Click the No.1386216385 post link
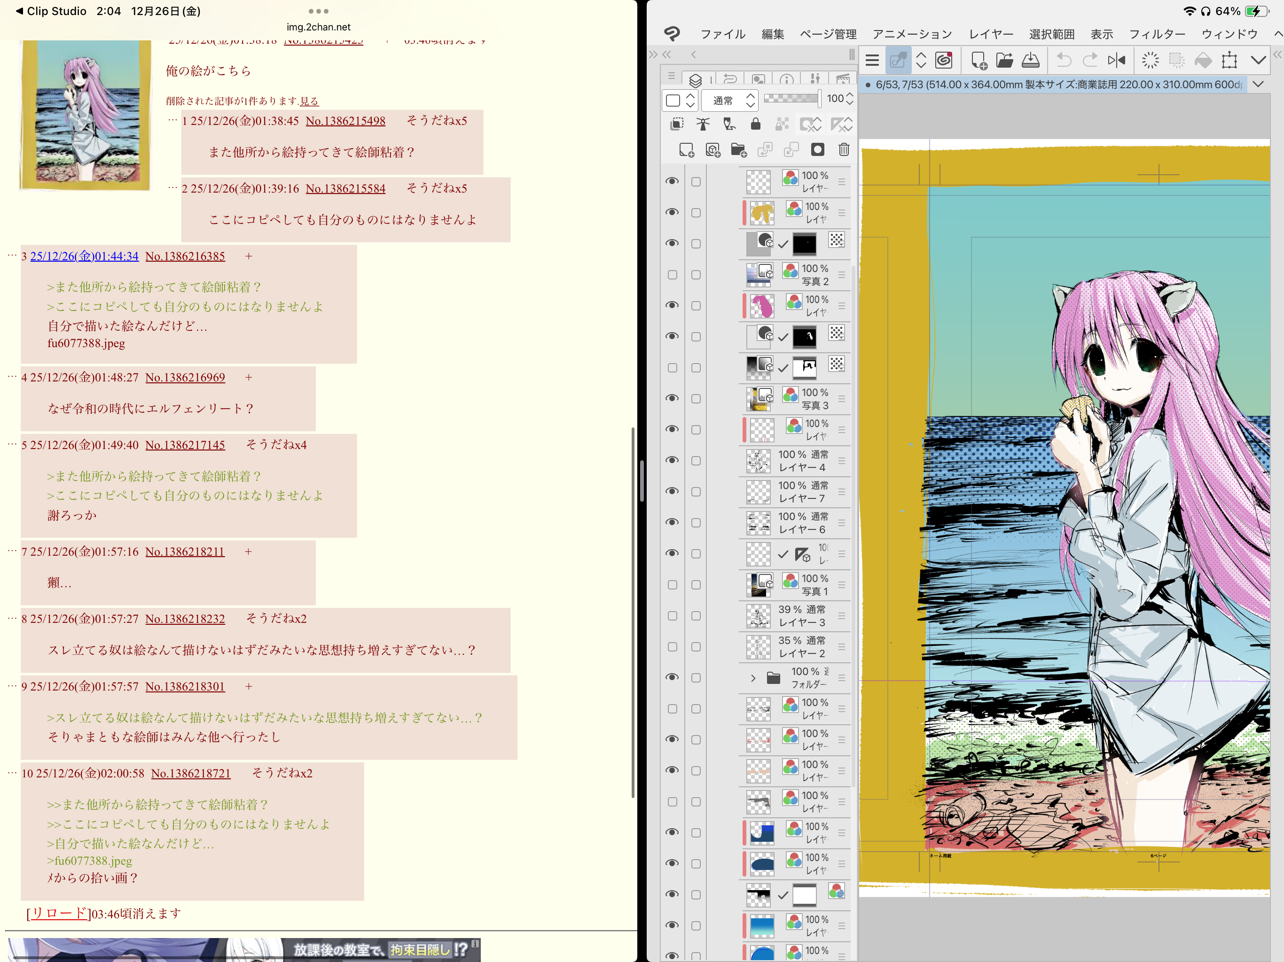Viewport: 1284px width, 962px height. coord(185,256)
